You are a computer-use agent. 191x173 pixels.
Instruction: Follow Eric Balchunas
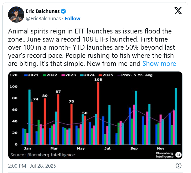pyautogui.click(x=72, y=19)
